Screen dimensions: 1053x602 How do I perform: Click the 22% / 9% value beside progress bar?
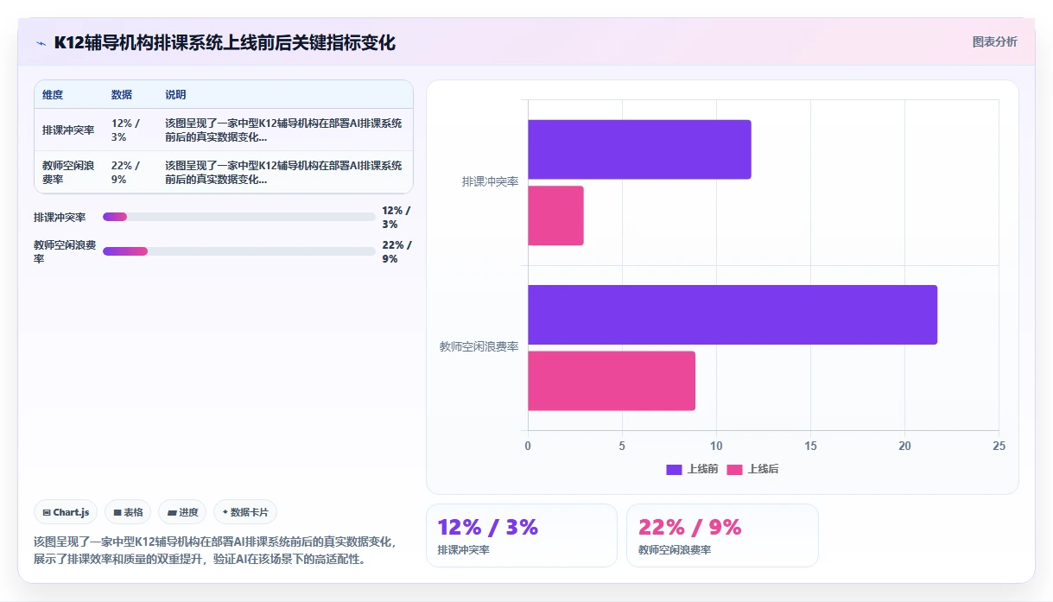(396, 252)
